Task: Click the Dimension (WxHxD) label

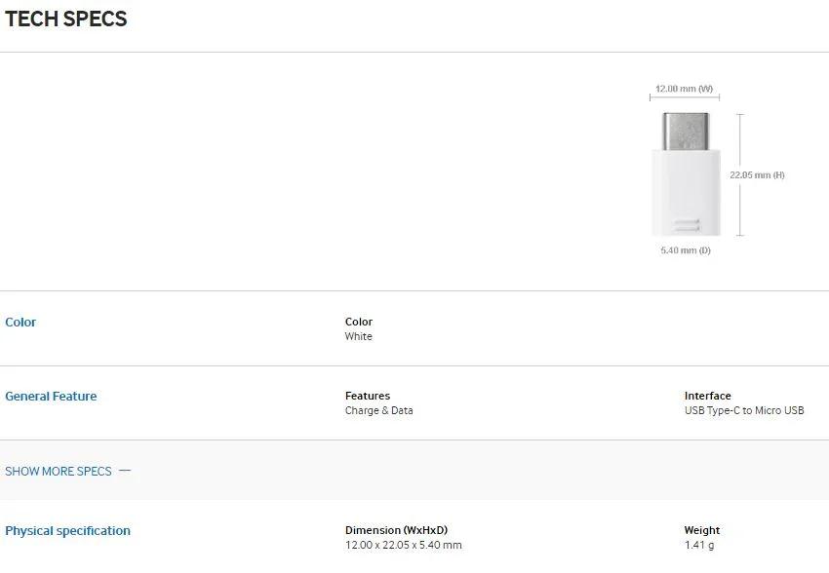Action: coord(396,531)
